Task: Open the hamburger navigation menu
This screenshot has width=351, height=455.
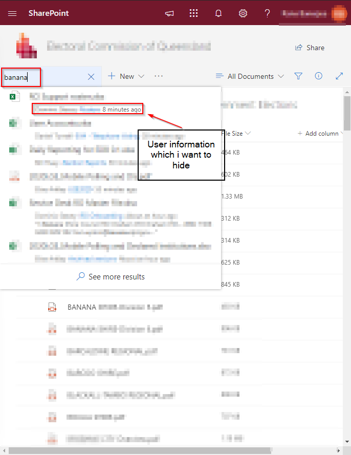Action: 12,13
